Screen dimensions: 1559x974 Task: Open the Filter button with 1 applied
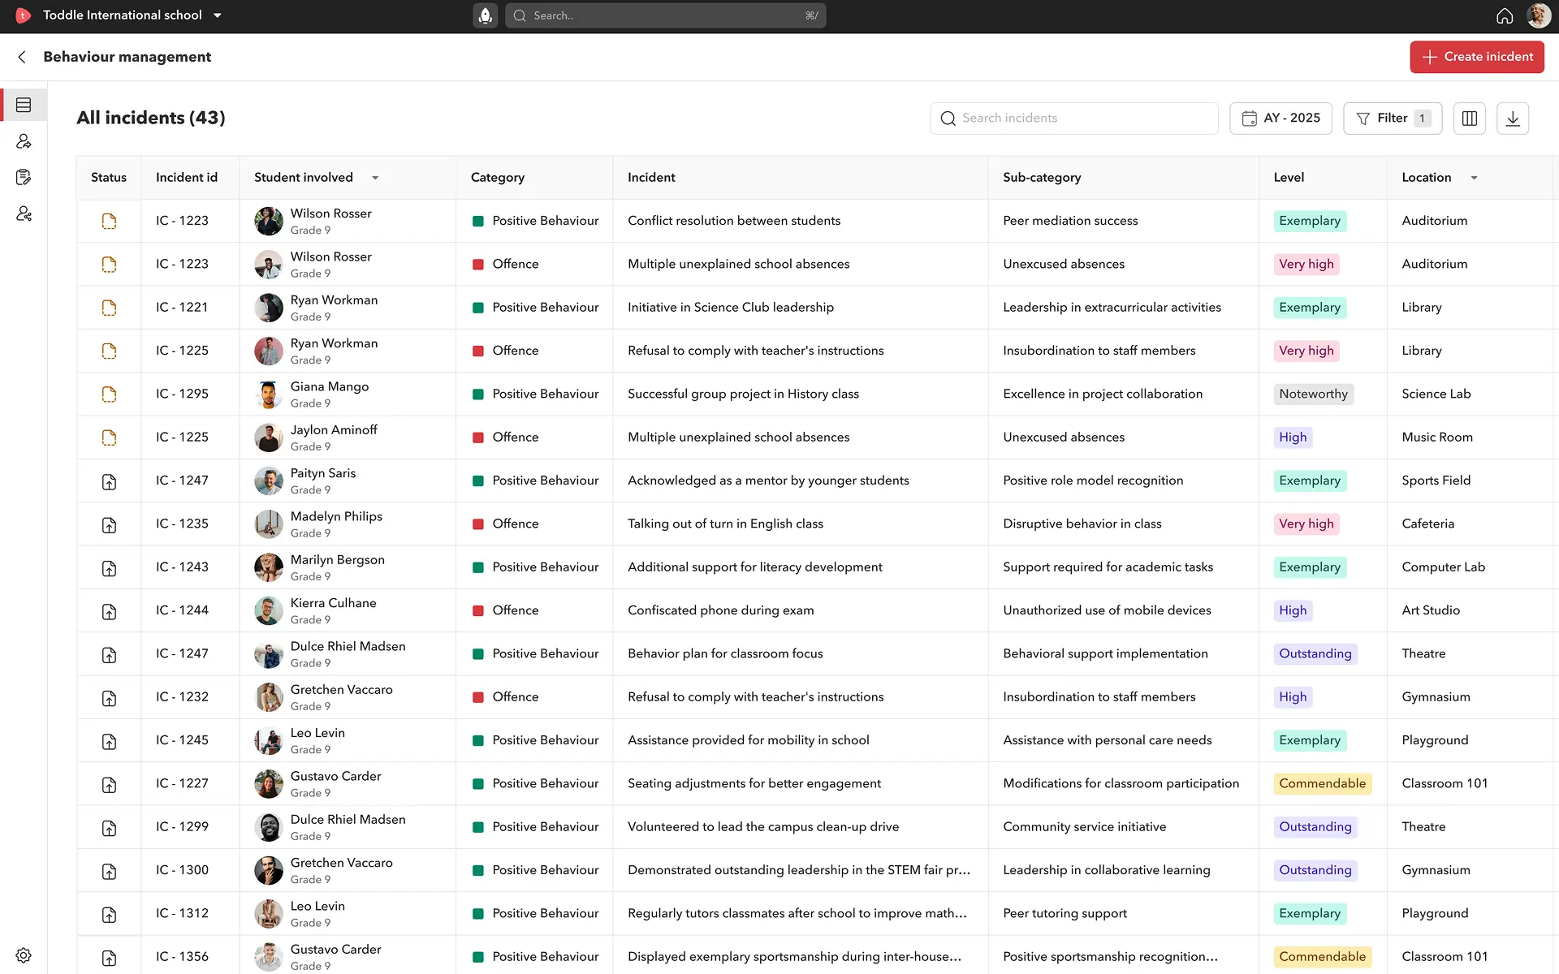[x=1392, y=119]
